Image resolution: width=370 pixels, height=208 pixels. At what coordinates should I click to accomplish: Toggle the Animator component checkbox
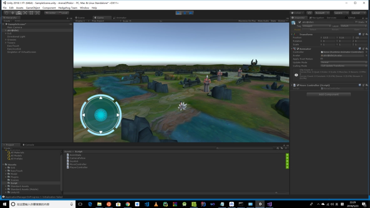(298, 49)
